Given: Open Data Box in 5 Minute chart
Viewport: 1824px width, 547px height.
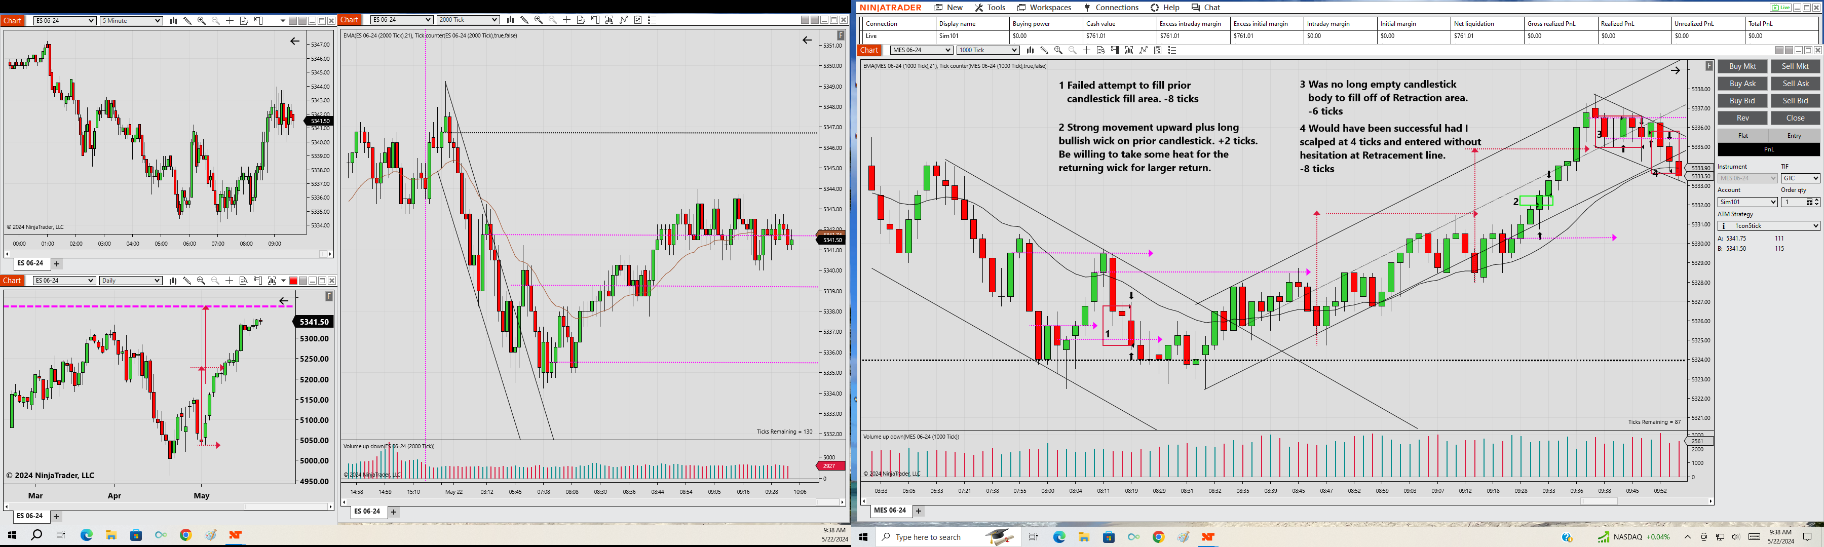Looking at the screenshot, I should [244, 21].
